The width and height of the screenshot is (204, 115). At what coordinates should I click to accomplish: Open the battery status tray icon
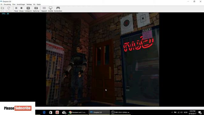[175, 112]
